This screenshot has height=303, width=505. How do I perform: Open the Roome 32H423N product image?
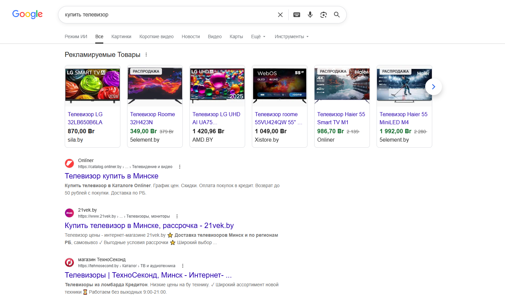(155, 86)
